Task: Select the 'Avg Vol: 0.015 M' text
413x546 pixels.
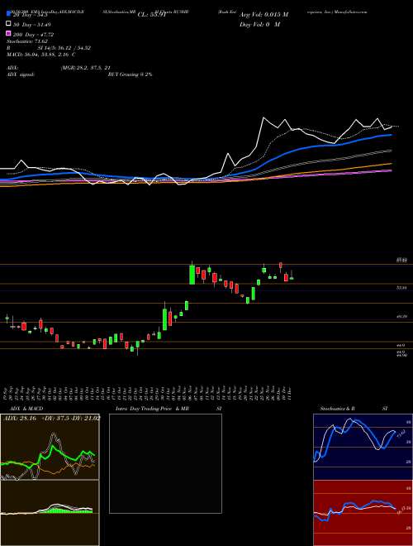Action: [263, 15]
